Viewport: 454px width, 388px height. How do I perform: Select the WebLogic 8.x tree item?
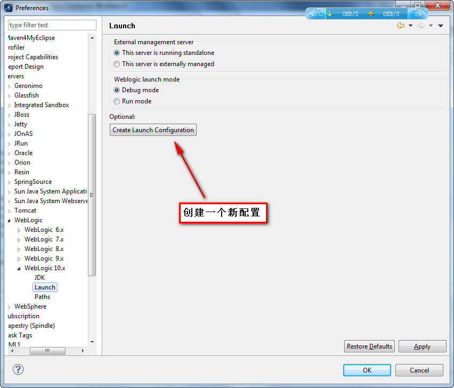(44, 249)
